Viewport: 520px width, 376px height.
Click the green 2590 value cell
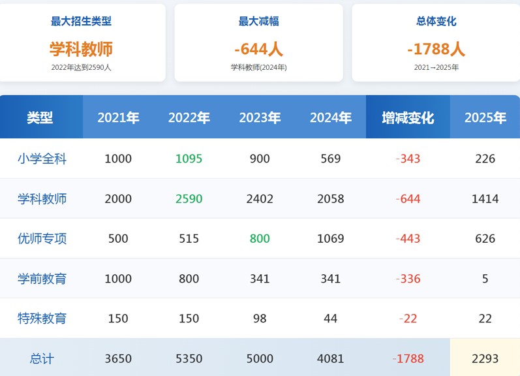(x=189, y=198)
